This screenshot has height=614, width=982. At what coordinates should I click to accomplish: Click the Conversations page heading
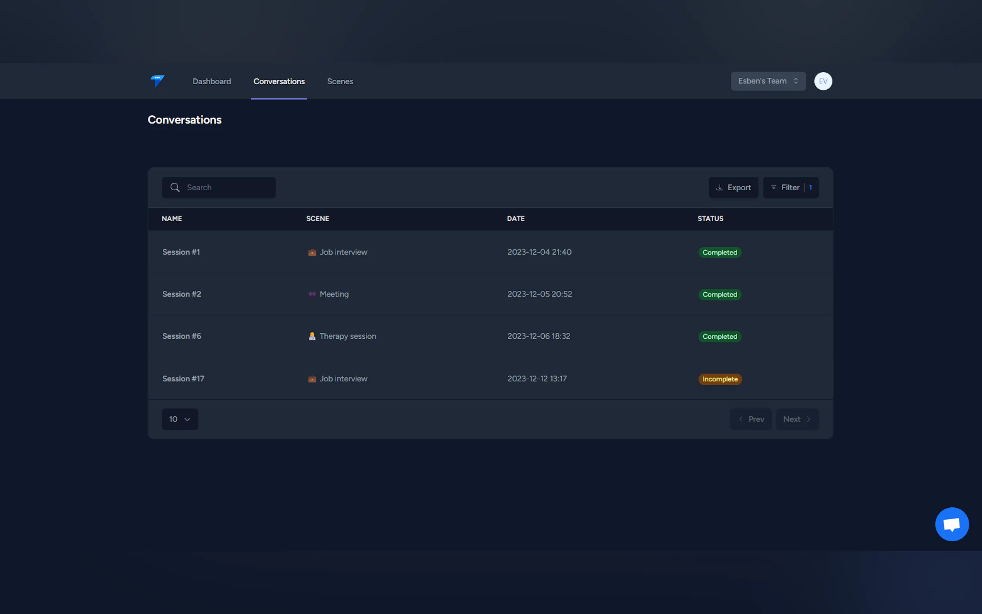coord(184,119)
